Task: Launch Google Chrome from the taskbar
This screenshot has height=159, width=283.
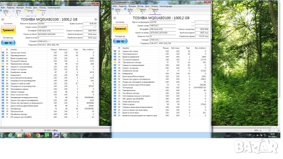Action: [38, 135]
